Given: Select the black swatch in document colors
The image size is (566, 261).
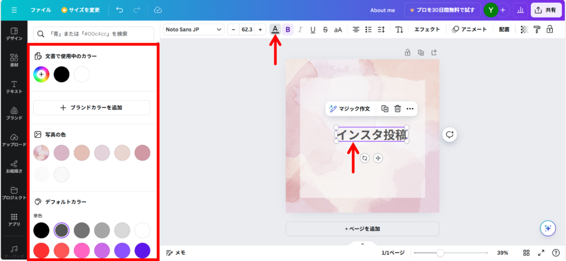Looking at the screenshot, I should [61, 74].
